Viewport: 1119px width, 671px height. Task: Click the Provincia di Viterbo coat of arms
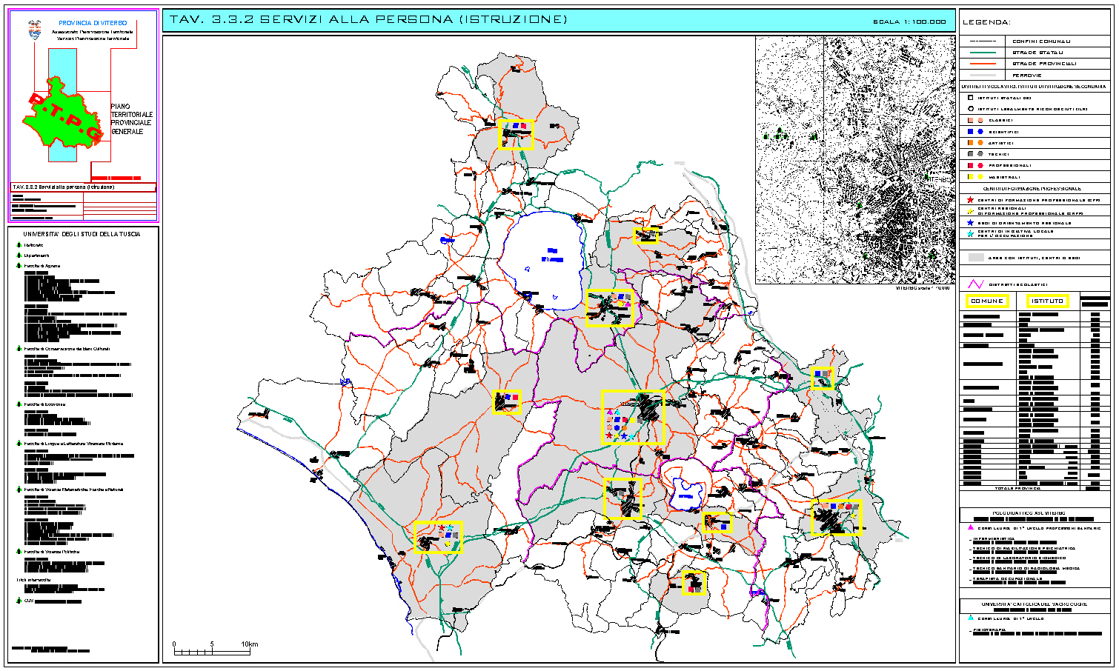[34, 30]
